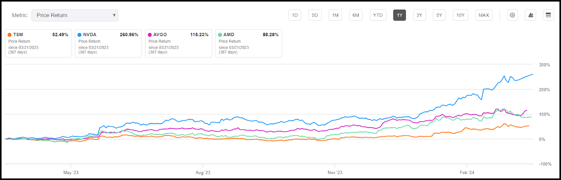Click the blue NVDA legend dot
This screenshot has width=561, height=180.
80,35
